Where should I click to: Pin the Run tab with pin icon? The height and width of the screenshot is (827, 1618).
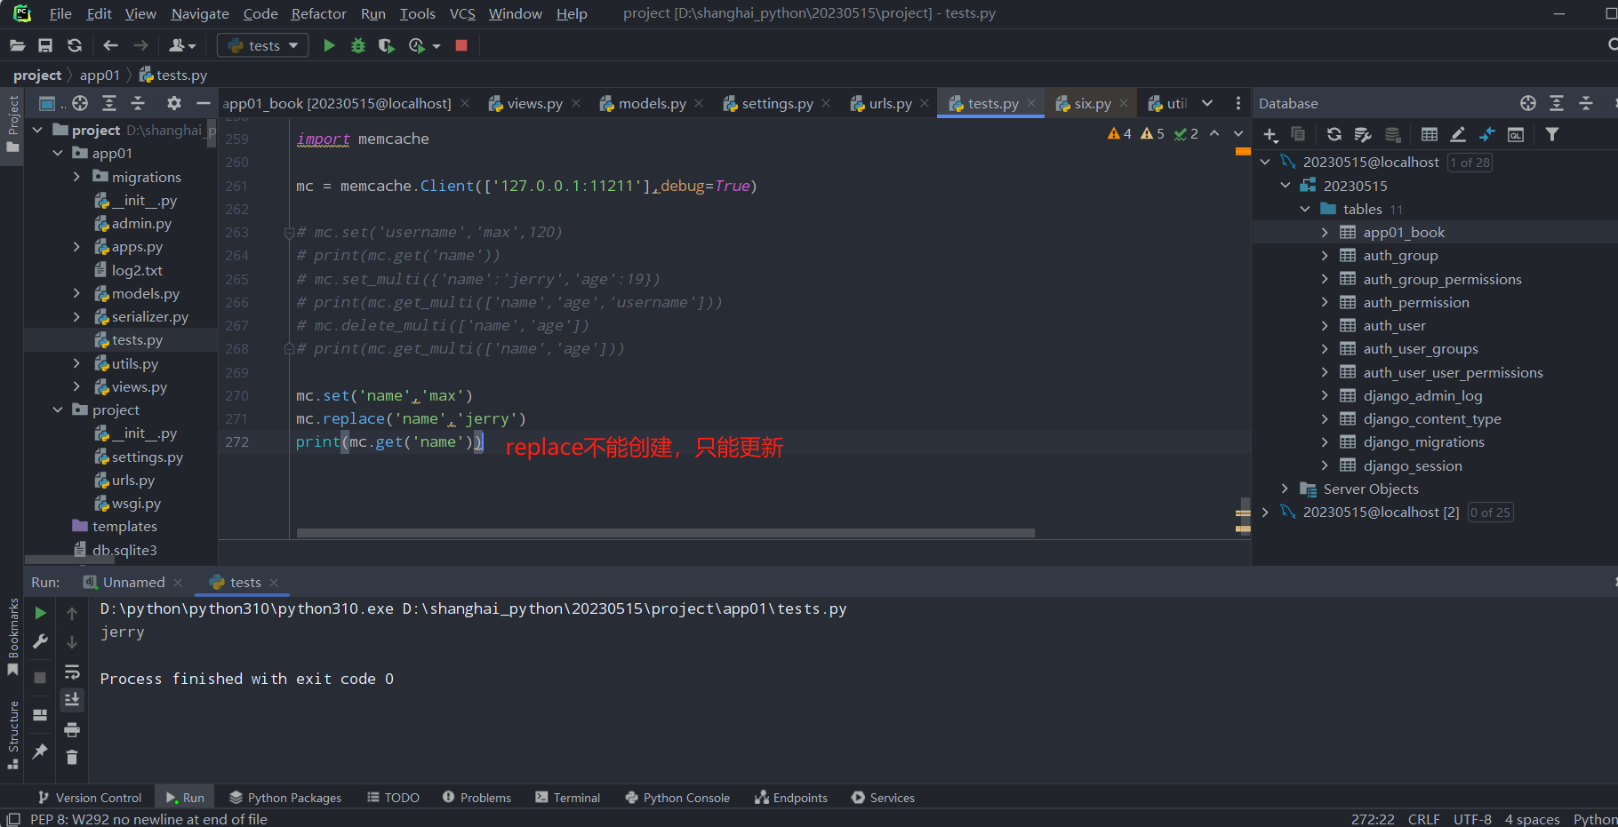coord(40,751)
